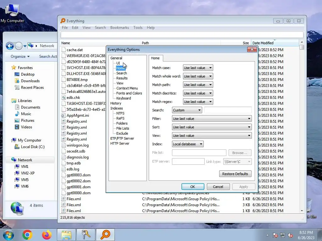Click the muted volume tray icon
This screenshot has height=241, width=322.
click(290, 235)
